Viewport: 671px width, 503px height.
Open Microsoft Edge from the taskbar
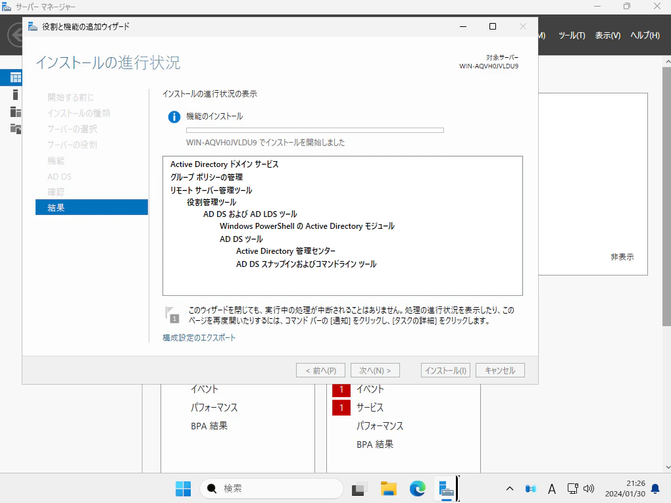[417, 489]
